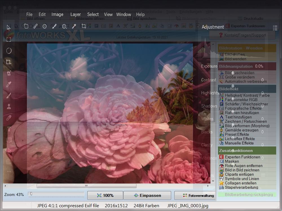Click the crop icon in the top toolbar

[x=84, y=26]
